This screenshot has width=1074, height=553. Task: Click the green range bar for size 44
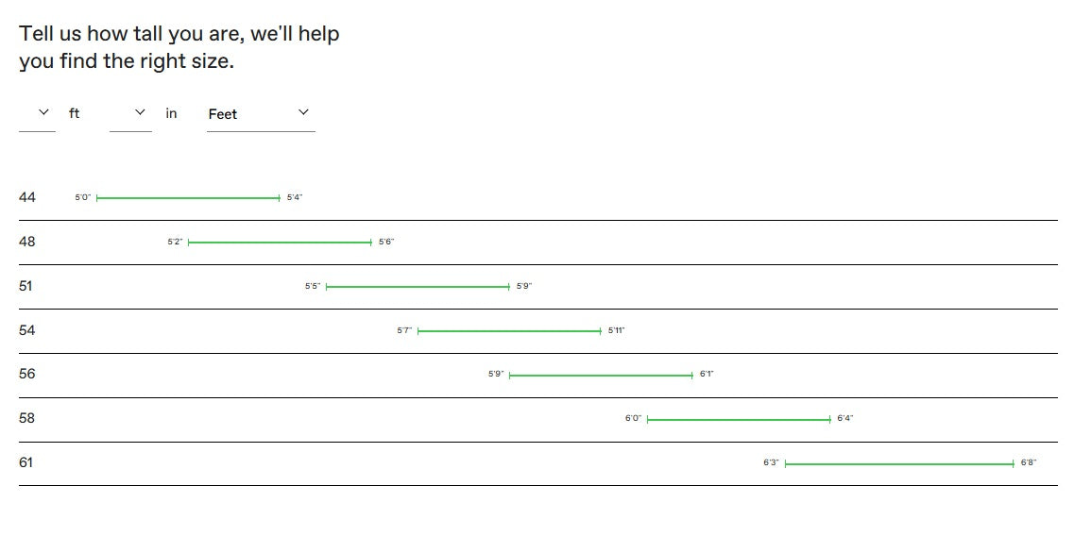click(188, 198)
